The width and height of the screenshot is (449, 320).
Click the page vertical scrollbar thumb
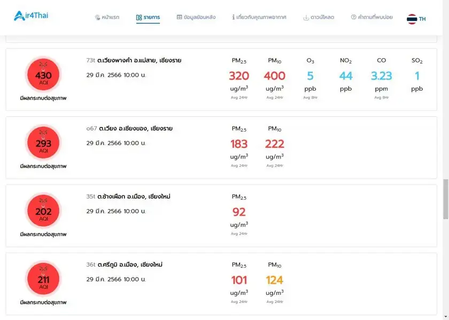click(x=446, y=199)
